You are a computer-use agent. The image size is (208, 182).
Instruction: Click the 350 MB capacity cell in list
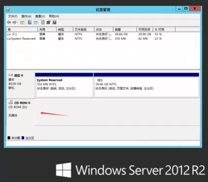120,39
